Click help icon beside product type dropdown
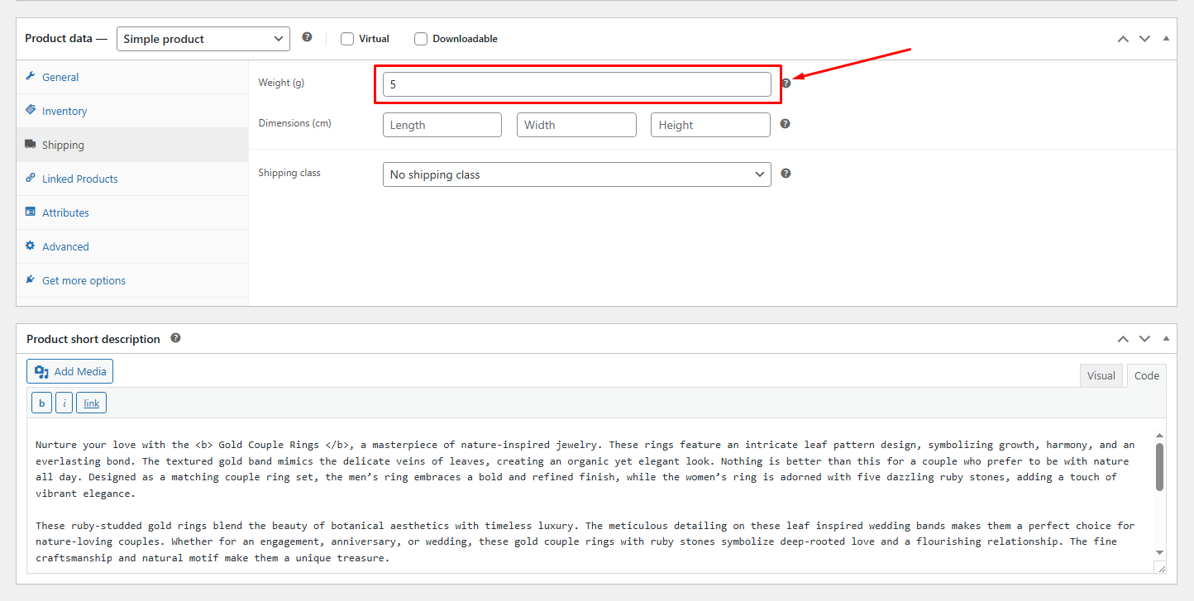Screen dimensions: 1194x601 pos(307,37)
